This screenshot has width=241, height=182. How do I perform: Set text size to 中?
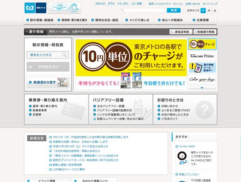[x=209, y=10]
